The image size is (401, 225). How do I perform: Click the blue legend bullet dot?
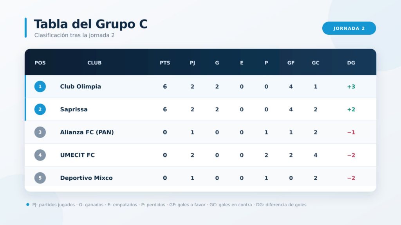coord(28,205)
